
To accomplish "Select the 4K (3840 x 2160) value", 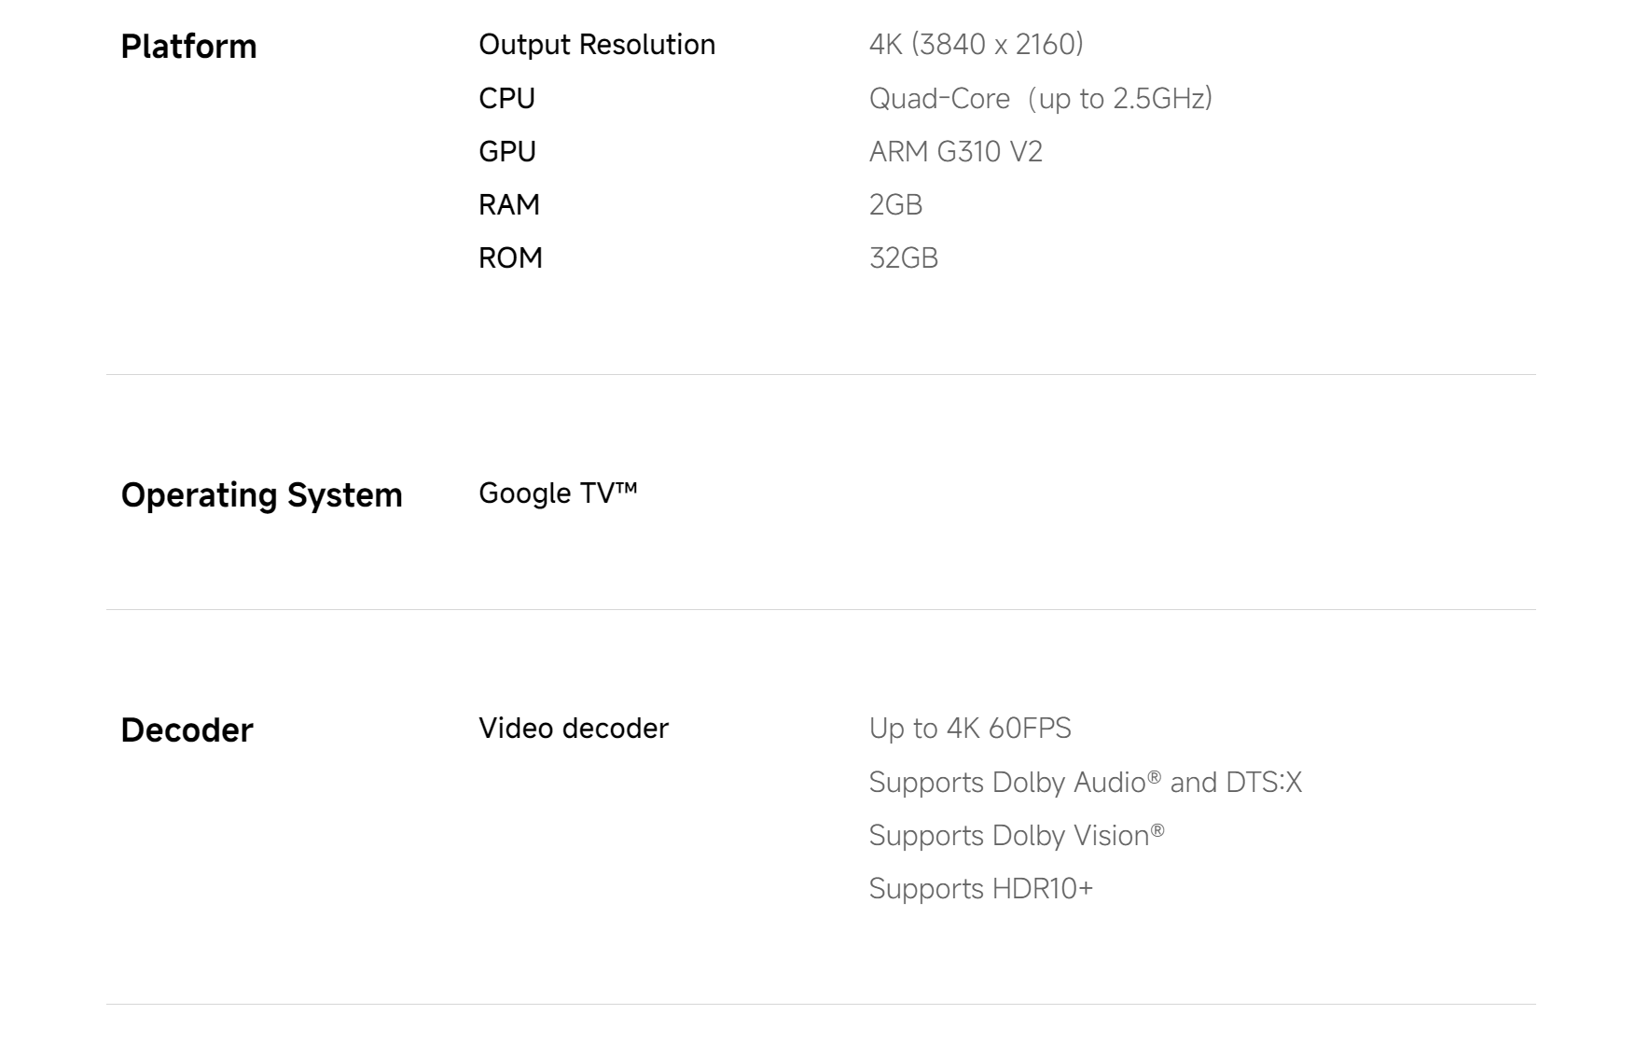I will tap(976, 45).
